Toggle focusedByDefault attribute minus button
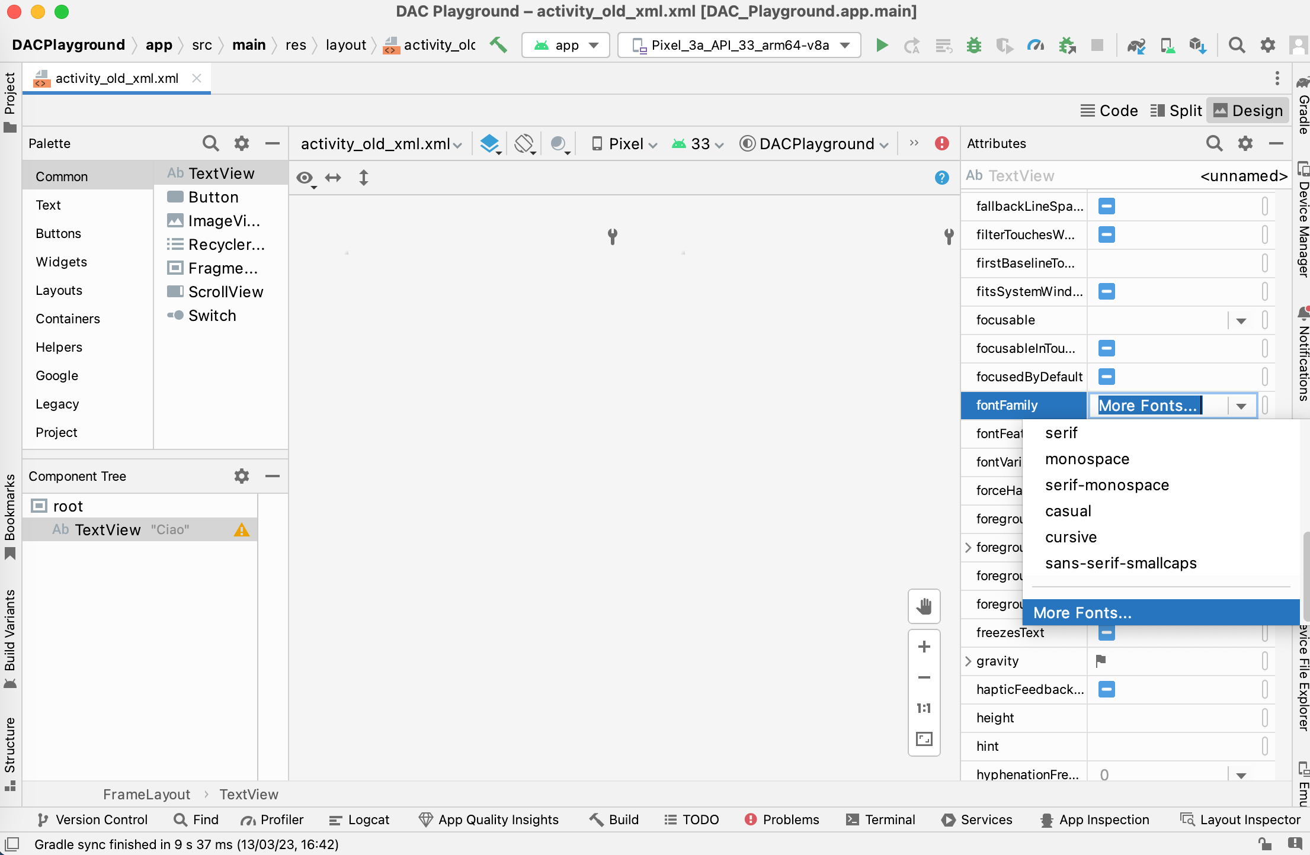 pos(1106,376)
